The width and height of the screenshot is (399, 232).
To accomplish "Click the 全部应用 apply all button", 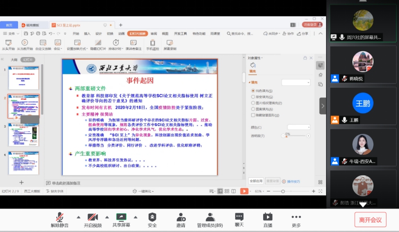I will click(256, 181).
